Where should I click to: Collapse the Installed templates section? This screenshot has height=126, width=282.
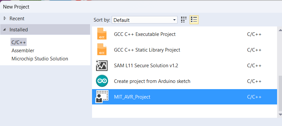5,29
